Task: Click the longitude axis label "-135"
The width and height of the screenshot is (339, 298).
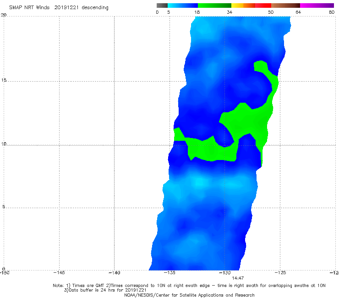Action: tap(169, 273)
